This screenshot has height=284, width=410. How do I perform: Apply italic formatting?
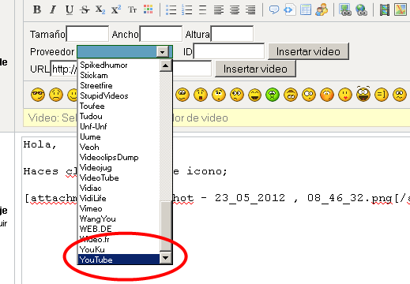click(x=53, y=10)
